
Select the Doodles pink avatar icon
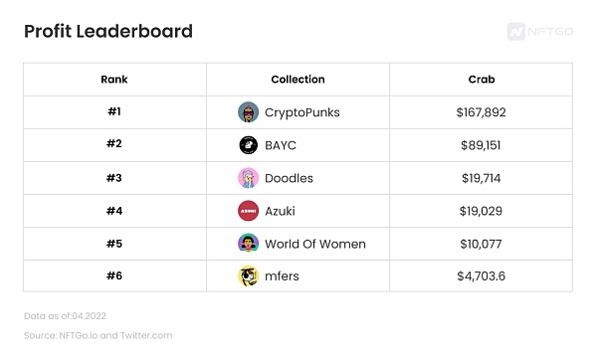click(248, 178)
